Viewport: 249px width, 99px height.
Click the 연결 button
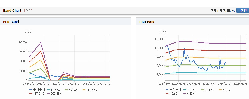(243, 10)
